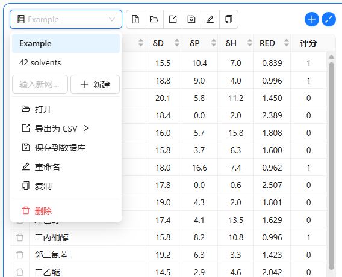This screenshot has height=277, width=342.
Task: Click the open folder toolbar icon
Action: point(154,19)
